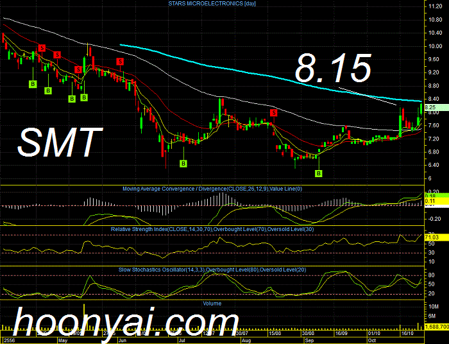Click the STARS MICROELECTRONICS [day] chart title
The width and height of the screenshot is (449, 344).
212,4
